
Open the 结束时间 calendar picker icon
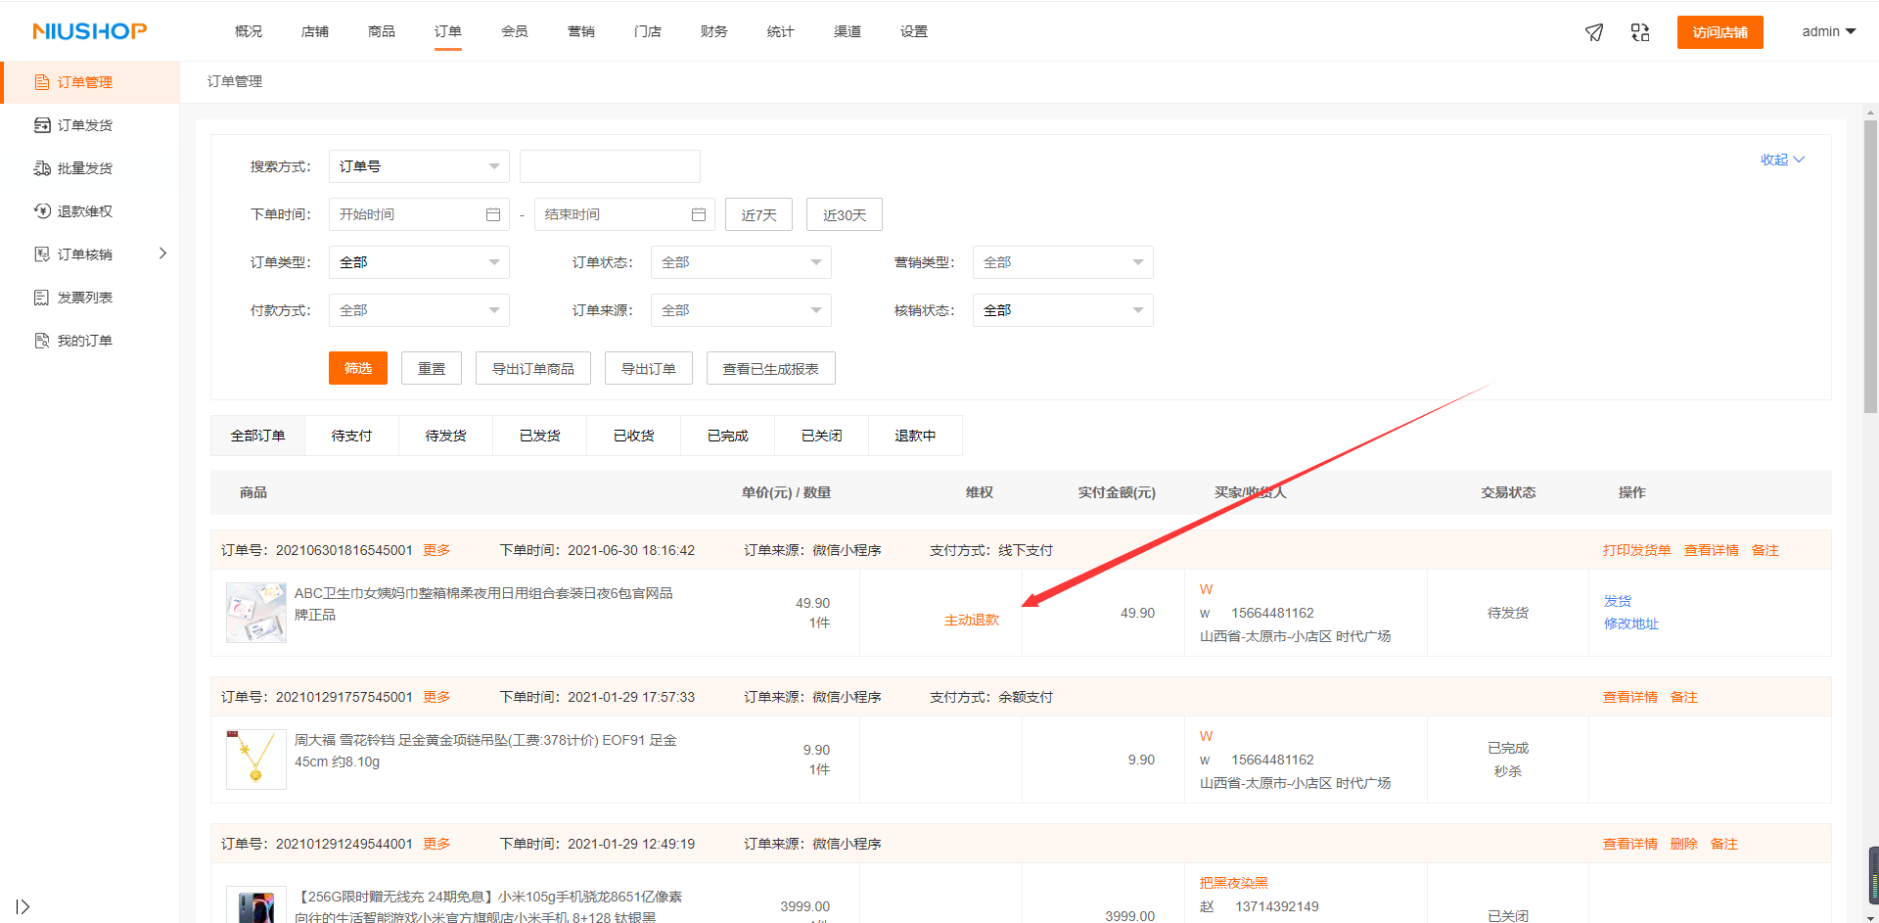click(699, 214)
